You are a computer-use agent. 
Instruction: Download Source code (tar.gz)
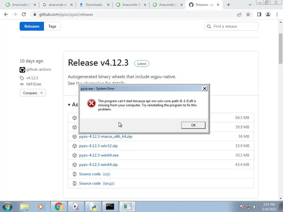coord(96,183)
